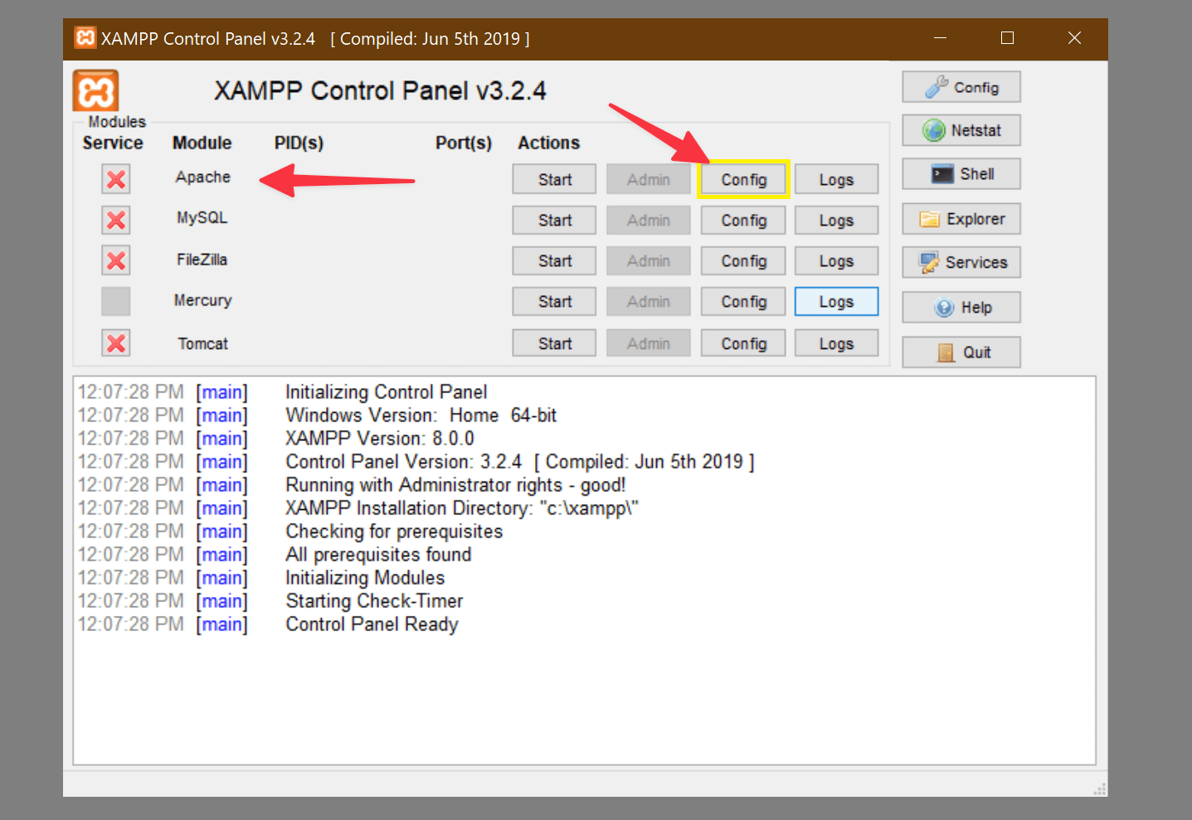1192x820 pixels.
Task: Toggle the Apache service install checkbox
Action: point(115,178)
